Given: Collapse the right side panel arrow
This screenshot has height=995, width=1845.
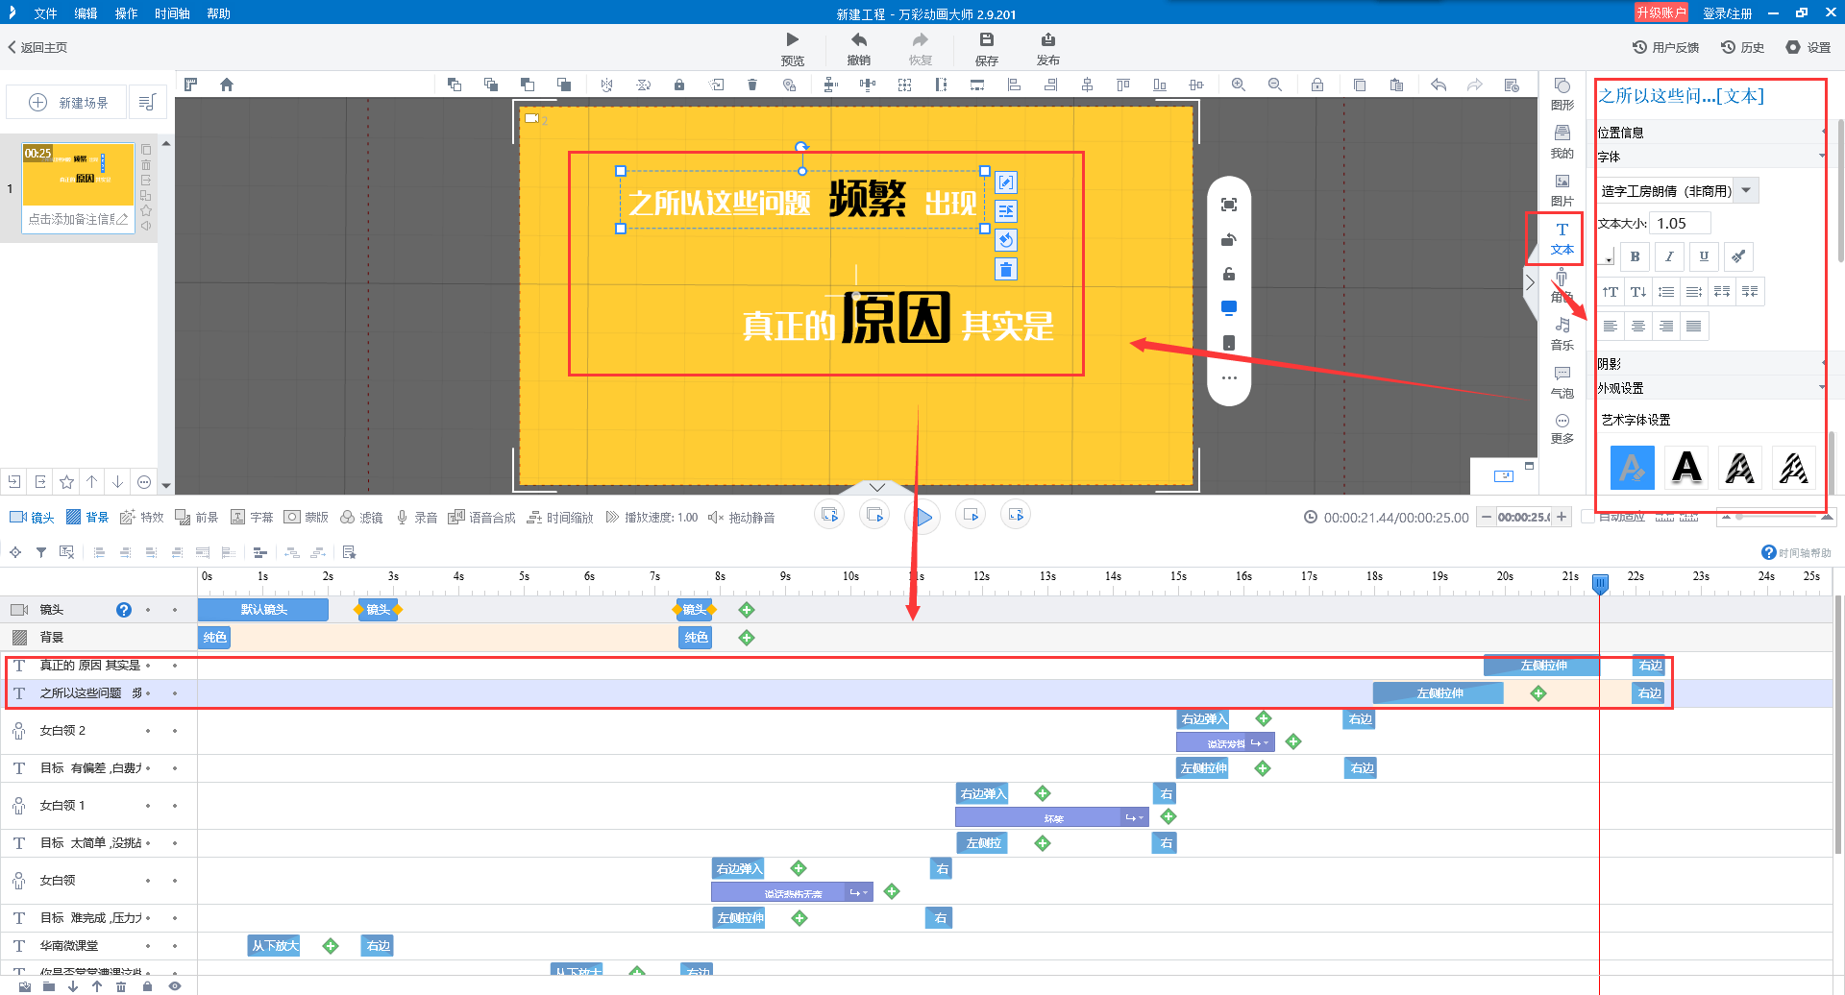Looking at the screenshot, I should (1530, 283).
